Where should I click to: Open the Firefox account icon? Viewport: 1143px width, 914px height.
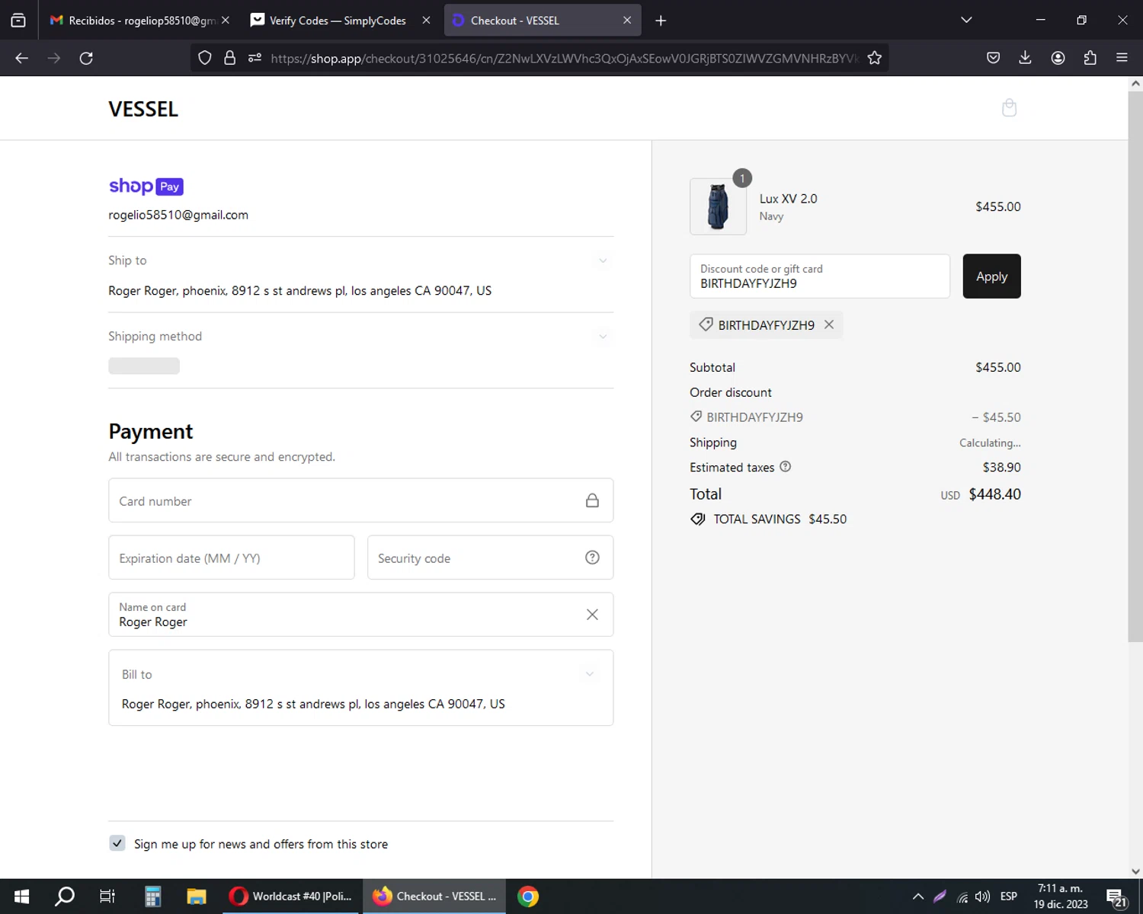(1058, 58)
